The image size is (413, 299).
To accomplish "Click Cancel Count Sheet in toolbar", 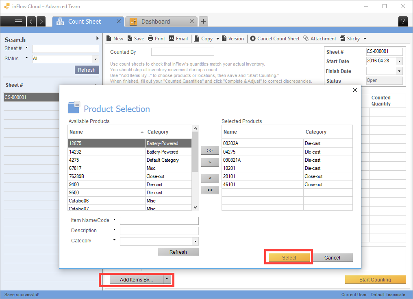I will [275, 39].
